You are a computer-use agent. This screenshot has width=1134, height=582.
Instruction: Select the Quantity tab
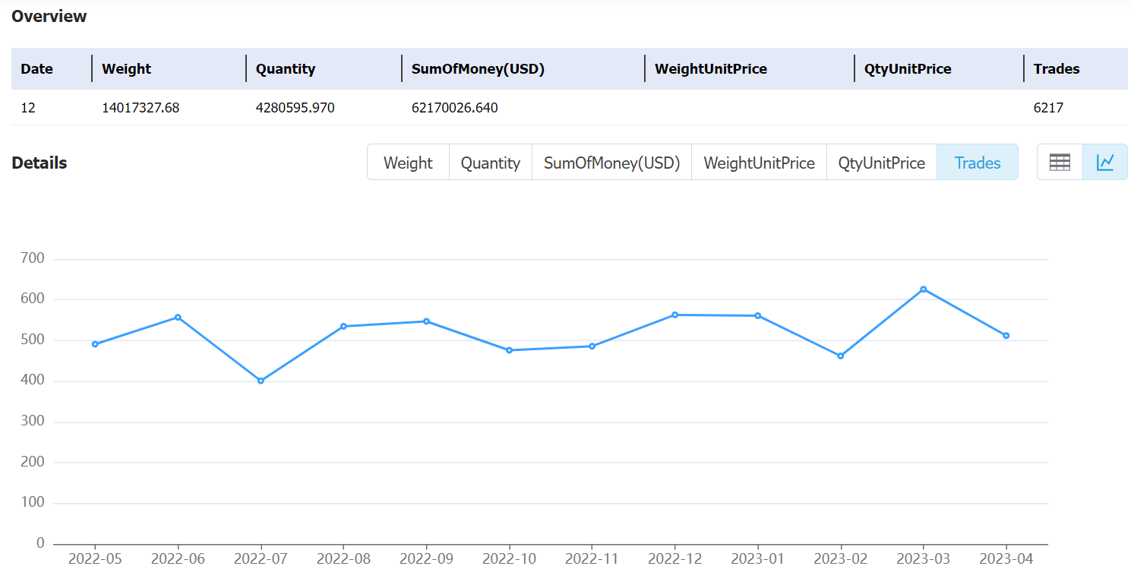491,163
